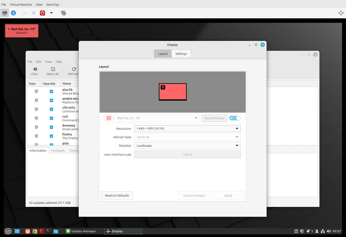
Task: Click the user account tray icon
Action: [x=317, y=231]
